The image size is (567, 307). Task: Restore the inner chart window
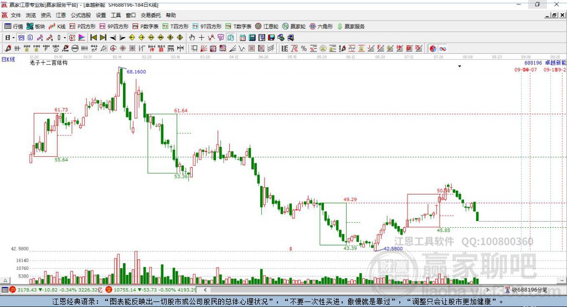click(554, 15)
